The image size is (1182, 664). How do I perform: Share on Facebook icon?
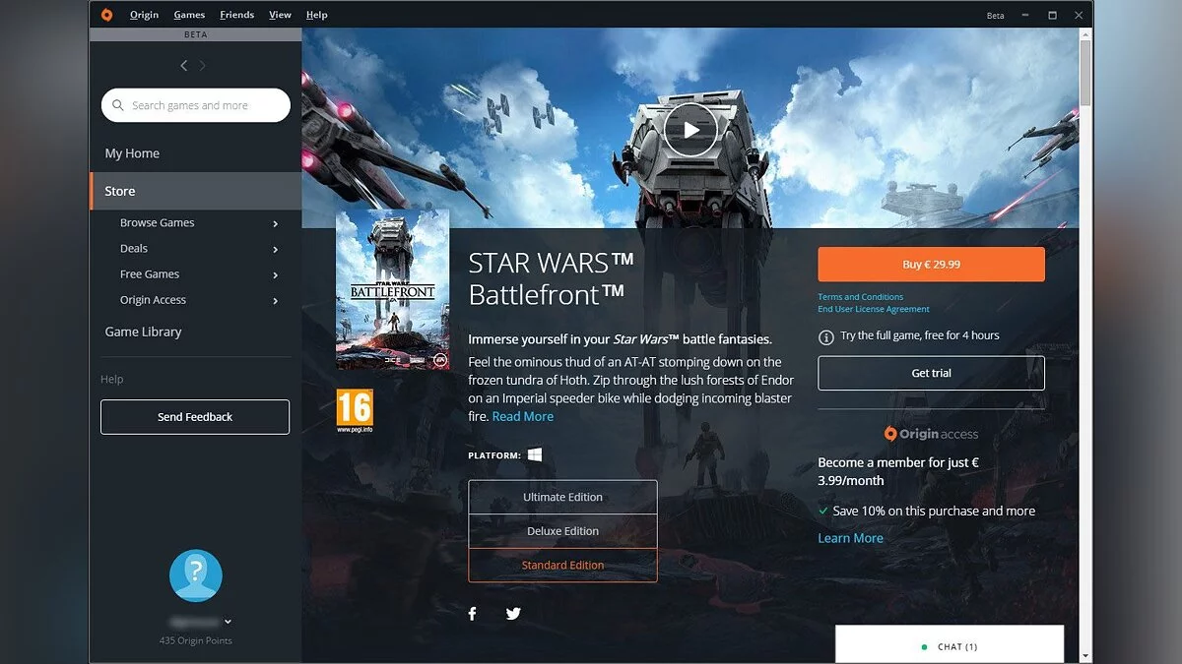pos(472,614)
